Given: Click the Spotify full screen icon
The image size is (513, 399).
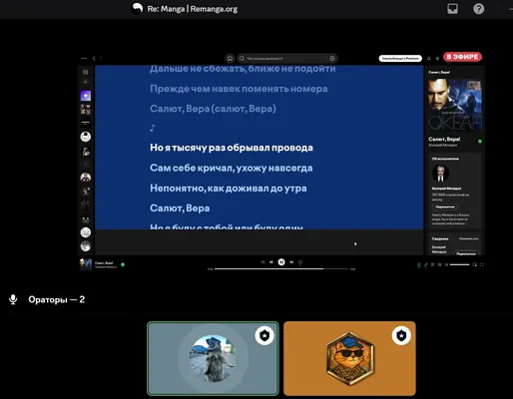Looking at the screenshot, I should [x=482, y=264].
